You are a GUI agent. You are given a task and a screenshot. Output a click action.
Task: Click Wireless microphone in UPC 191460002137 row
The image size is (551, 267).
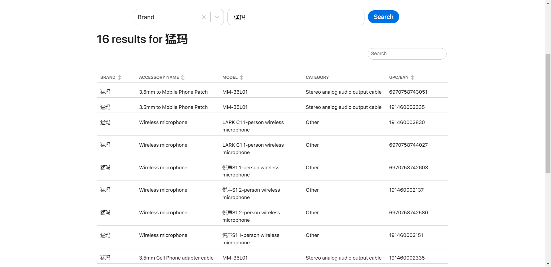[163, 190]
